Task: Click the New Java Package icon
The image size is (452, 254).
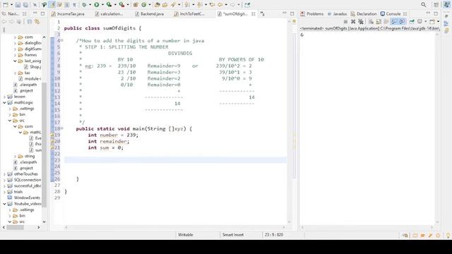Action: tap(136, 5)
